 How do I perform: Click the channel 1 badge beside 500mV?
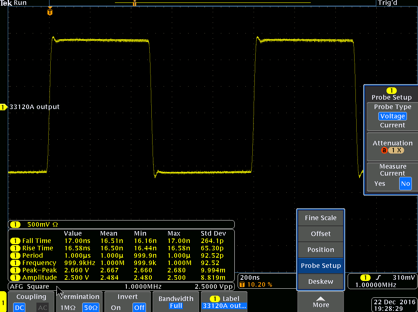(x=15, y=225)
